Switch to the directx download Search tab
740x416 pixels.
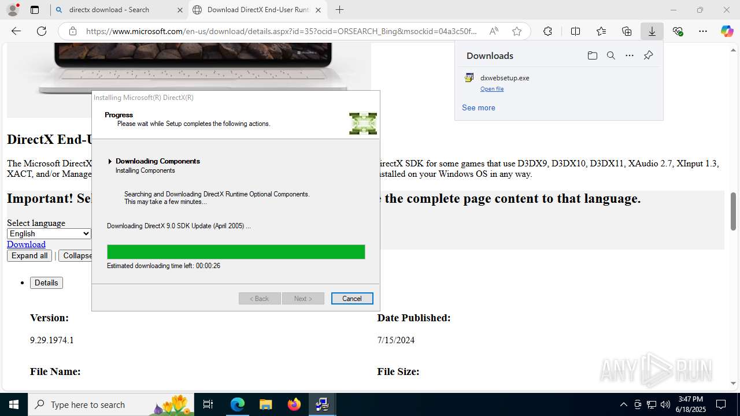coord(119,10)
